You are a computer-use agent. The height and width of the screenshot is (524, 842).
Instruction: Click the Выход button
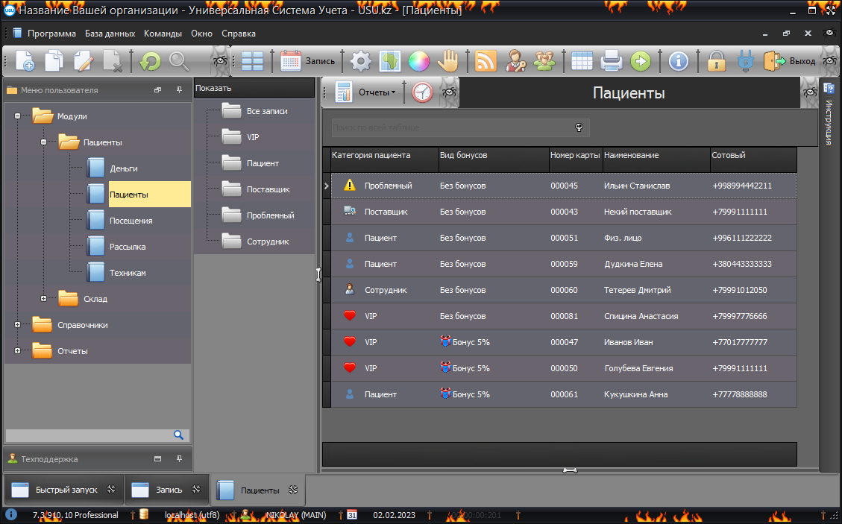[791, 61]
